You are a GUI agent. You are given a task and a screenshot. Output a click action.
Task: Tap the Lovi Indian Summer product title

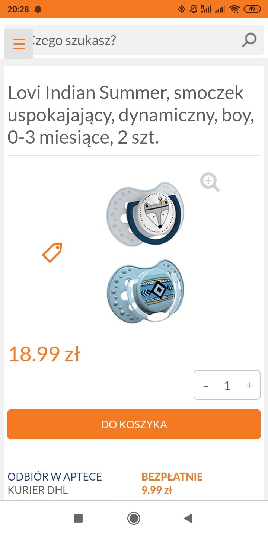[x=131, y=115]
